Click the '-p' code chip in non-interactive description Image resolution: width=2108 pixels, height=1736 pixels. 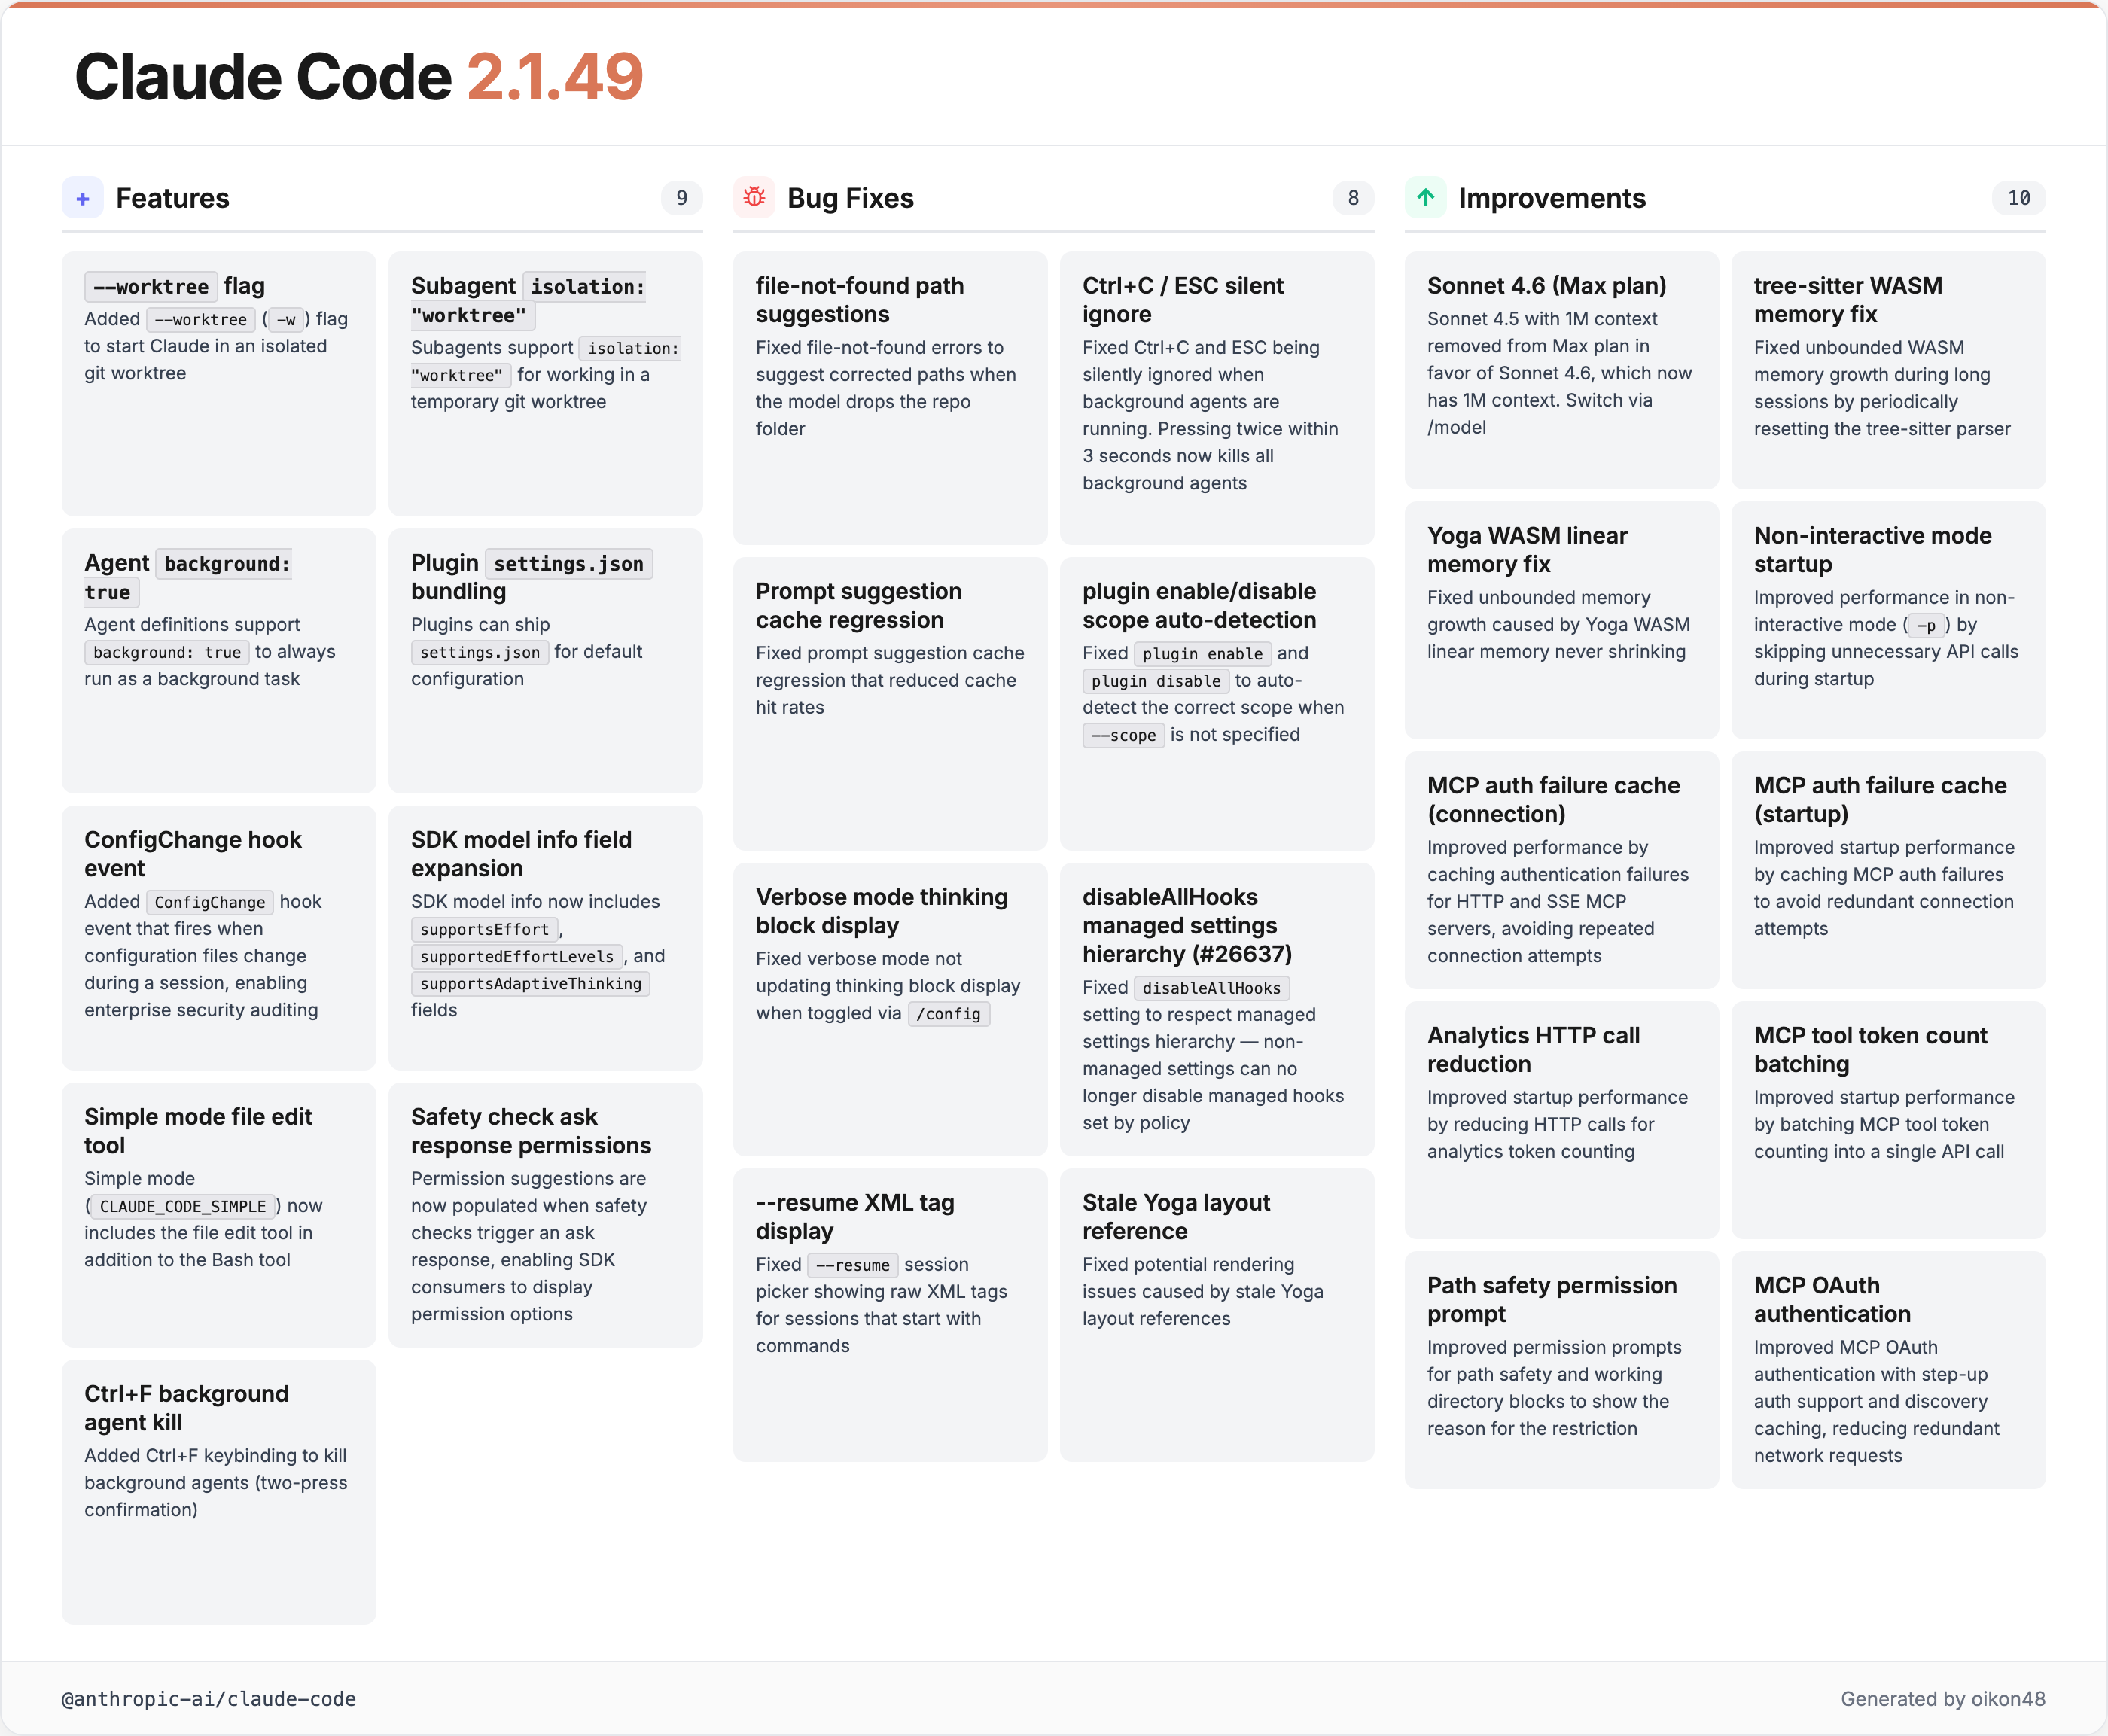coord(1926,626)
